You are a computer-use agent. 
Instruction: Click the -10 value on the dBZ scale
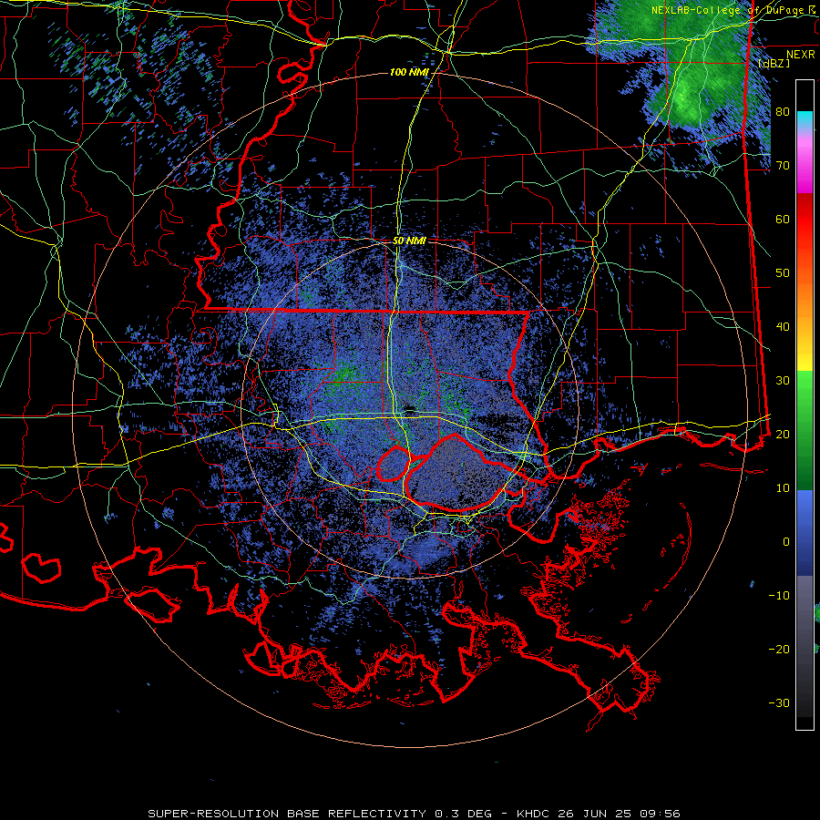point(779,595)
